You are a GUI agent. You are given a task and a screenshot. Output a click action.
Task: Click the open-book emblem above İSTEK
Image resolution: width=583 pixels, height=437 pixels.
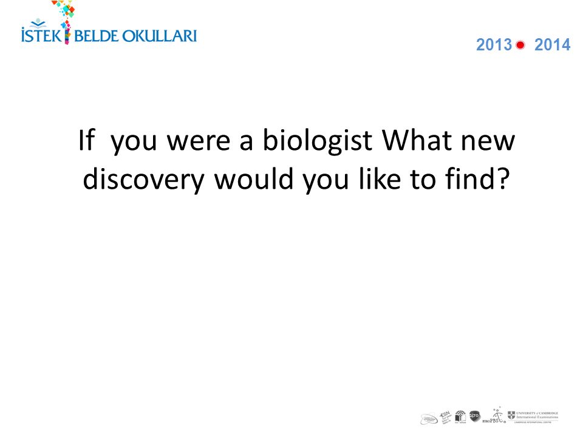pyautogui.click(x=38, y=24)
